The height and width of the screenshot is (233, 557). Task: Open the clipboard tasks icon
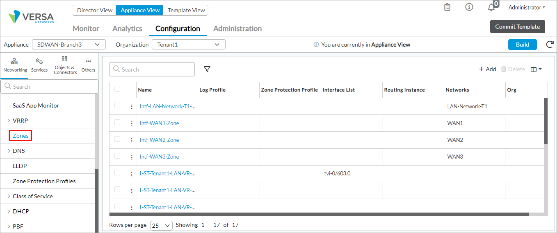[447, 7]
